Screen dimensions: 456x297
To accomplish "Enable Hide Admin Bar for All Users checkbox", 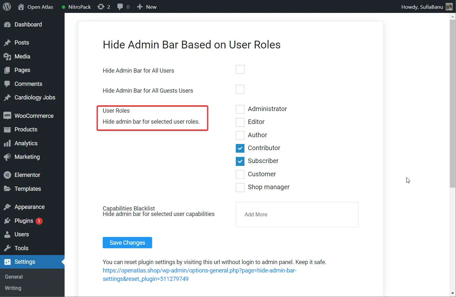I will pyautogui.click(x=240, y=69).
